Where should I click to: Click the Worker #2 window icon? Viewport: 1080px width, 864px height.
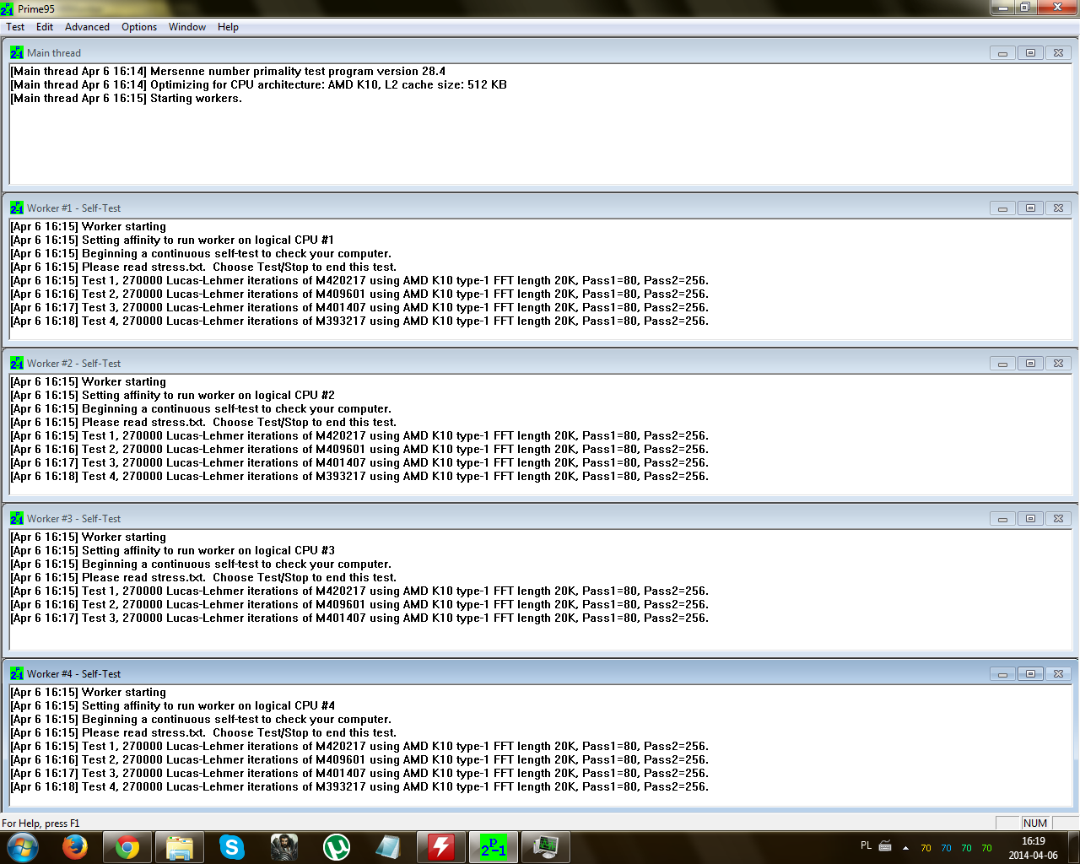17,363
